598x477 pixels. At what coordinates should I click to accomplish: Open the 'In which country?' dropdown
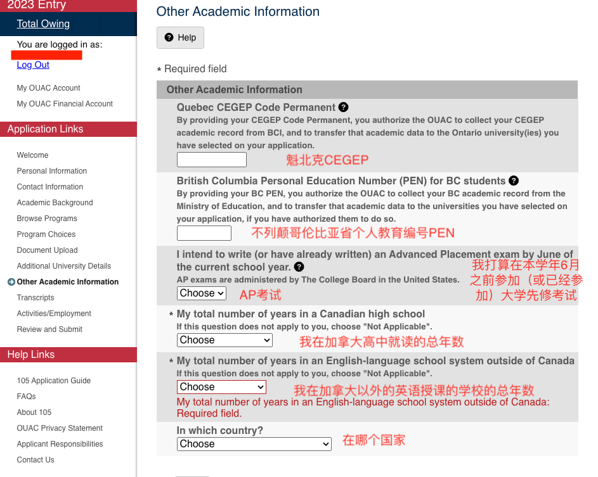[254, 443]
